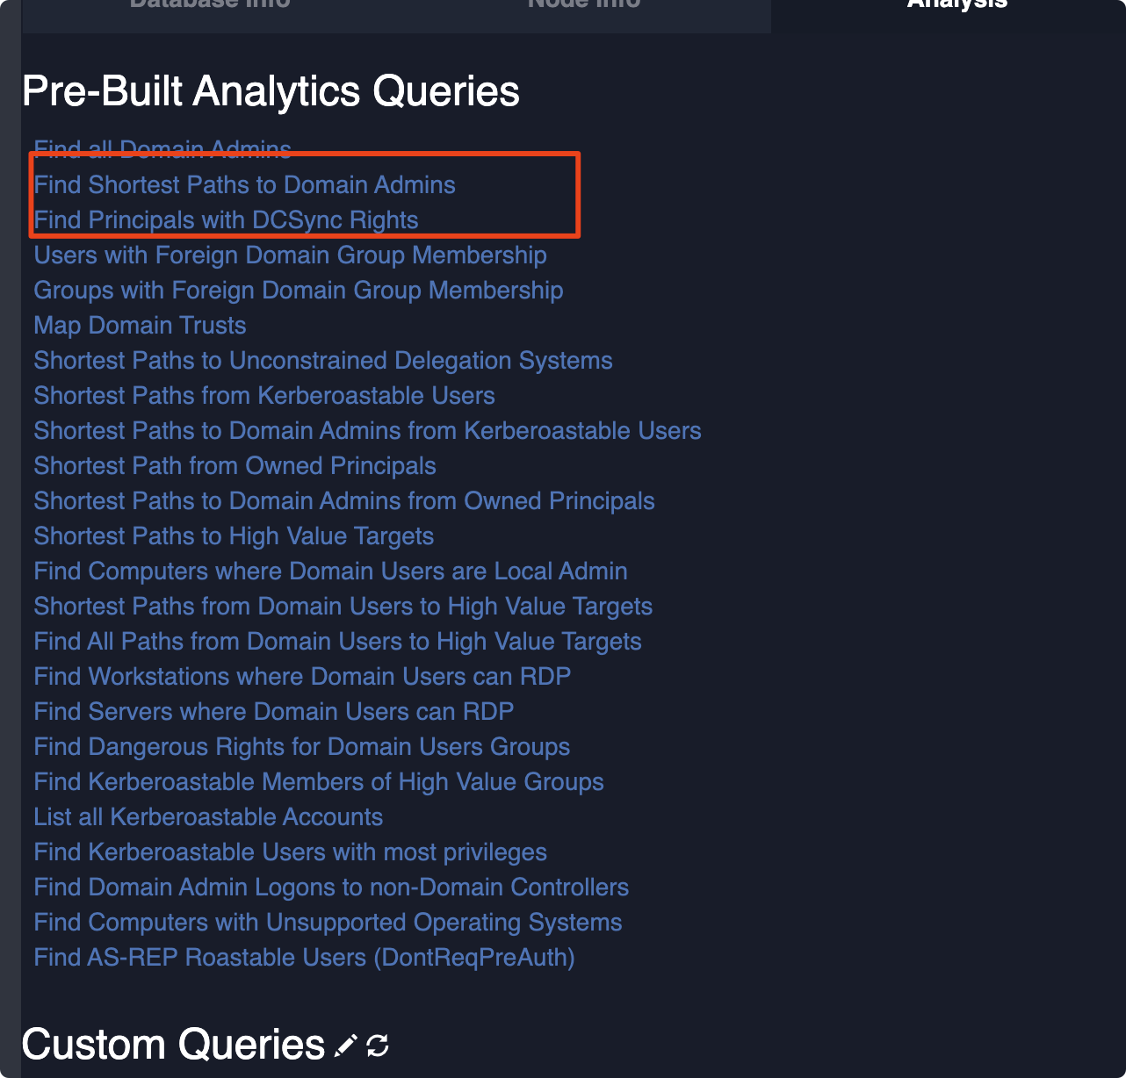Run Find Shortest Paths to Domain Admins
Viewport: 1126px width, 1078px height.
244,185
